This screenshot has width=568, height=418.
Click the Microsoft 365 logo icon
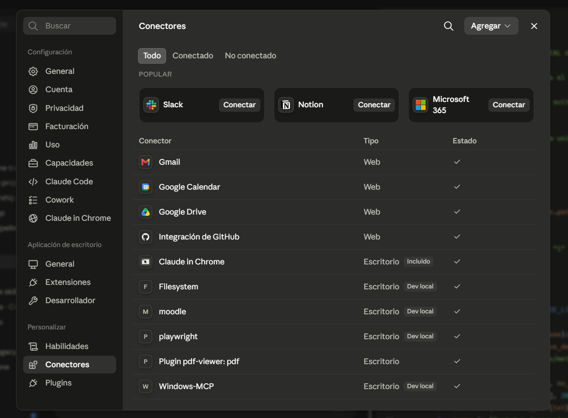[x=420, y=105]
